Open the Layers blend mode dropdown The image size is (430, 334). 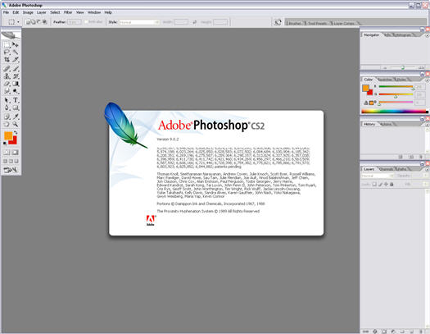pyautogui.click(x=378, y=176)
